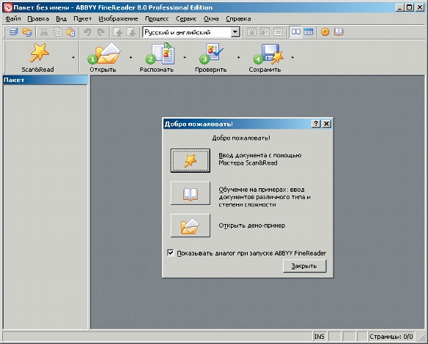Open options via the orange gear icon
This screenshot has height=344, width=428.
coord(325,32)
